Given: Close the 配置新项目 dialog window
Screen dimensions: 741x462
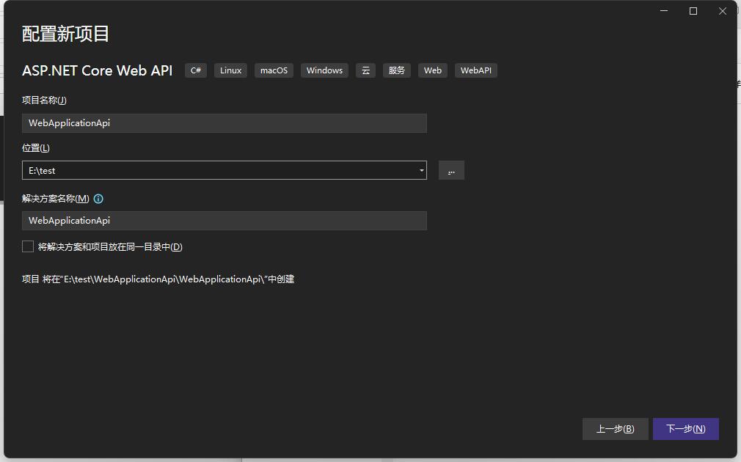Looking at the screenshot, I should (x=722, y=11).
